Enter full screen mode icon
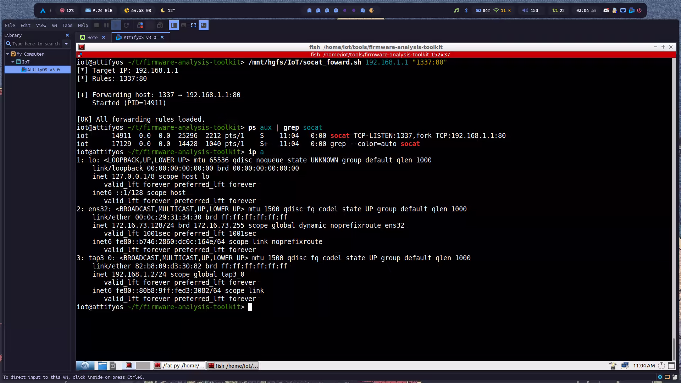The width and height of the screenshot is (681, 383). [x=194, y=25]
